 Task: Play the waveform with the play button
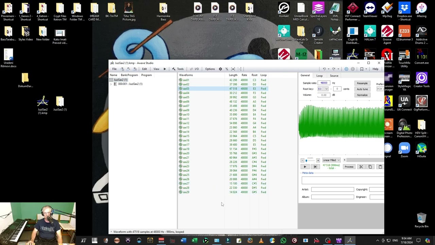[x=305, y=167]
